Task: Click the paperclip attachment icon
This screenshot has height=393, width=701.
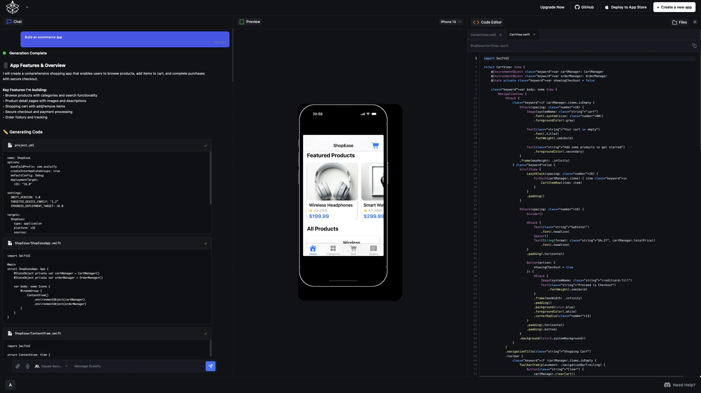Action: coord(18,366)
